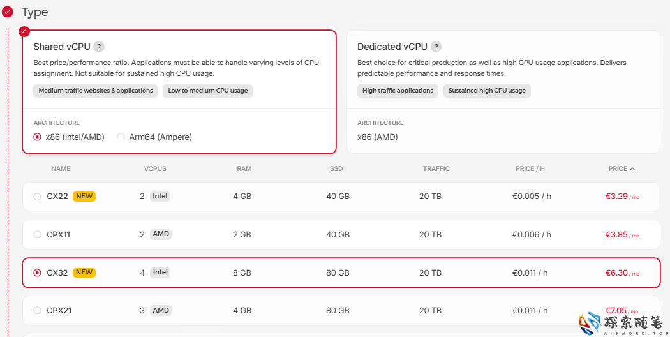Click the AMD badge in CPX21 row
Viewport: 670px width, 337px height.
click(161, 311)
